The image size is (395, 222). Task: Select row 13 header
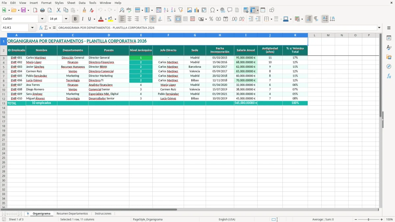click(x=4, y=103)
